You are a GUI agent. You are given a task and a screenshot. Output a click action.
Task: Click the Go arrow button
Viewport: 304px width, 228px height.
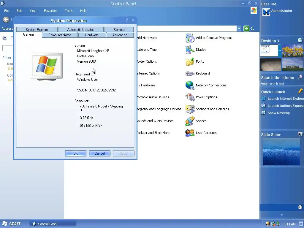[x=246, y=28]
